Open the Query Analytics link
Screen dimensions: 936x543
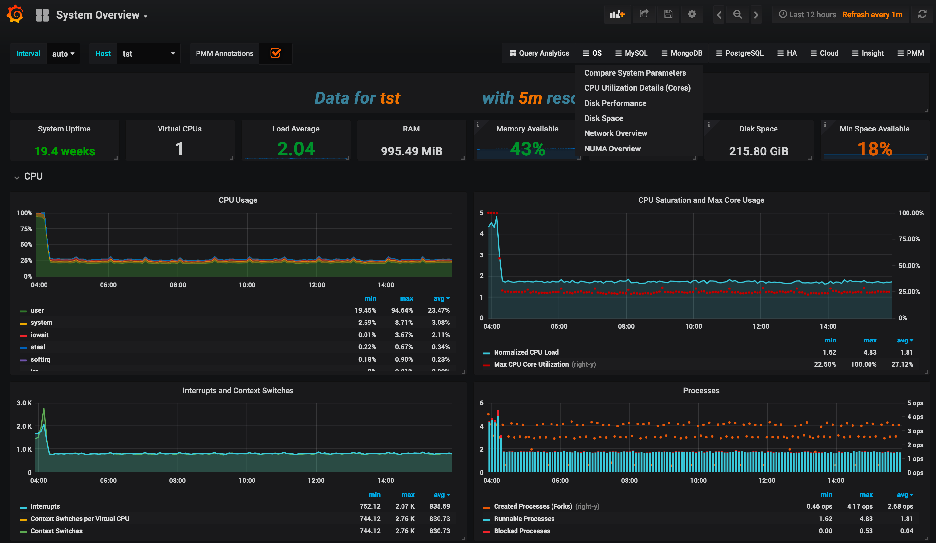point(539,53)
